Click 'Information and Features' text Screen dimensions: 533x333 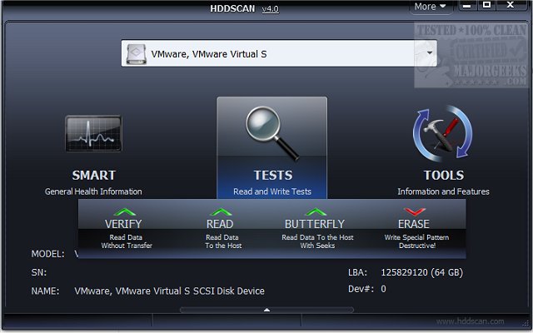tap(443, 191)
